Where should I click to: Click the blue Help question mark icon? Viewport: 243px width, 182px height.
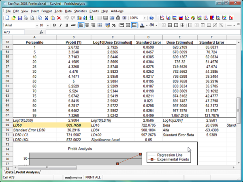[151, 18]
